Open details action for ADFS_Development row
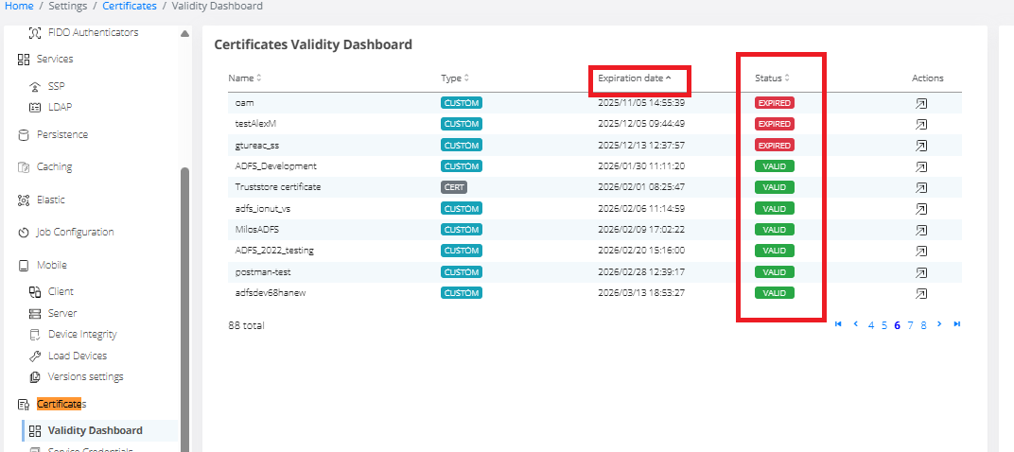Viewport: 1014px width, 452px height. coord(921,166)
